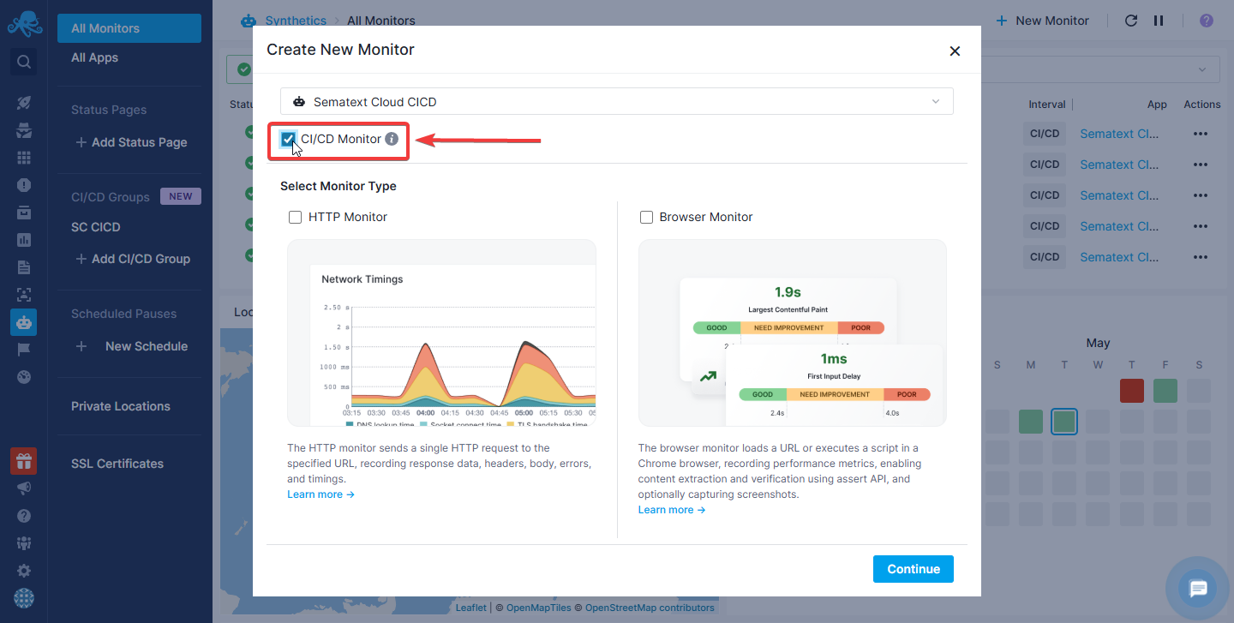This screenshot has width=1234, height=623.
Task: Click the archive box icon in left rail
Action: (x=24, y=213)
